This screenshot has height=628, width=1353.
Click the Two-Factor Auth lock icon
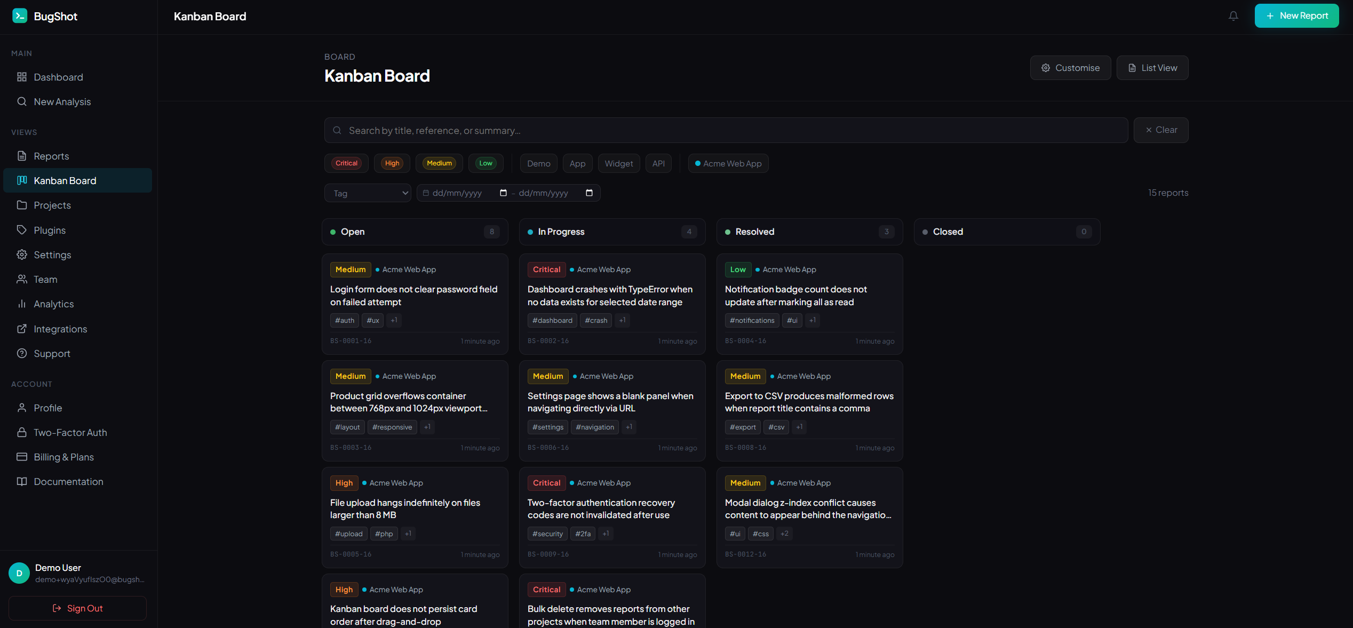[x=22, y=432]
